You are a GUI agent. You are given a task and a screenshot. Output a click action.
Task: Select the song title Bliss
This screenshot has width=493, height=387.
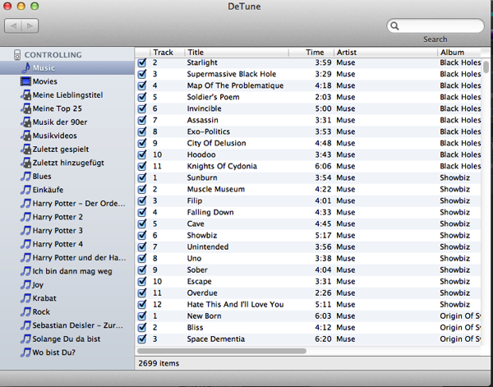195,327
